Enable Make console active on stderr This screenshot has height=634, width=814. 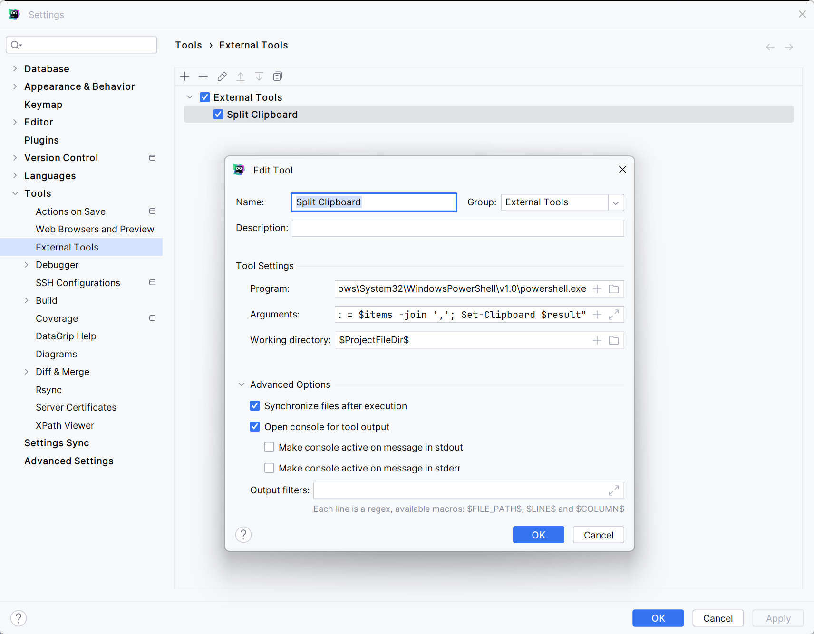(270, 468)
